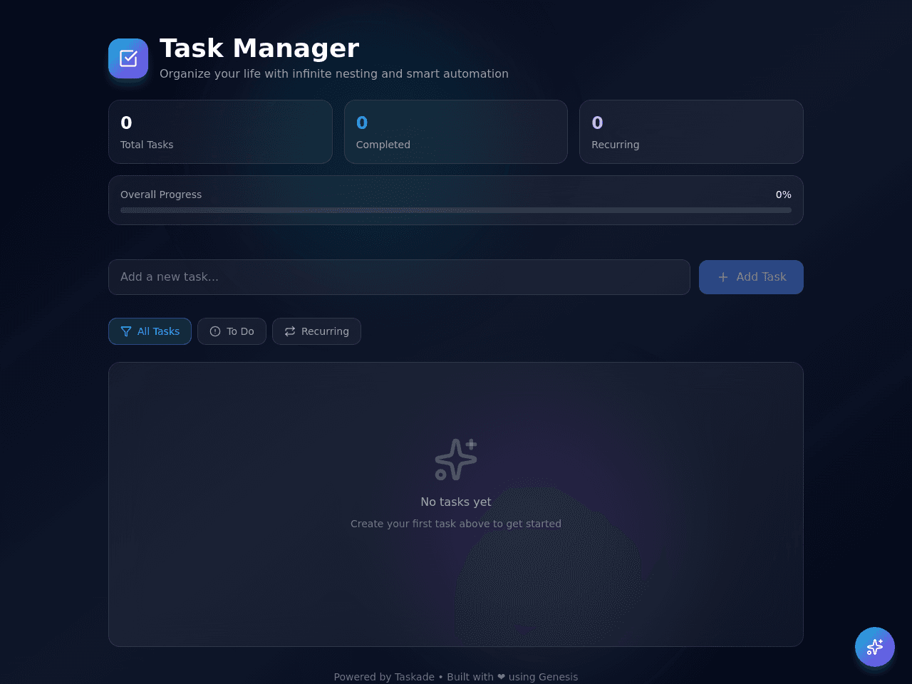Click the sparkle icon above No tasks yet

click(x=456, y=460)
